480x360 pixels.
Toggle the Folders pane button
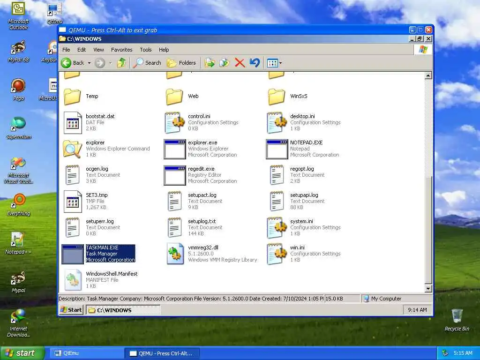point(181,63)
